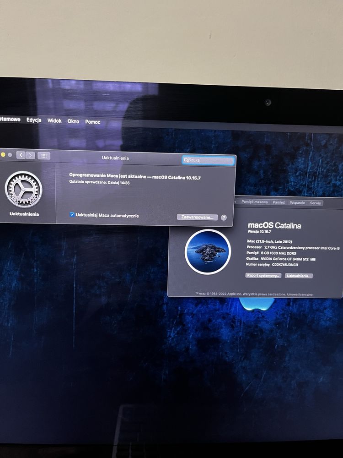This screenshot has height=458, width=343.
Task: Click the Wersja 10.15.7 text
Action: 259,232
